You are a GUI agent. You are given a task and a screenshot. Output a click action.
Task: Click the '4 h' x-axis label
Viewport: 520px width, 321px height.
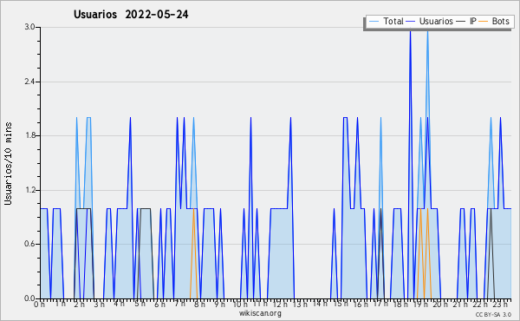click(x=119, y=304)
